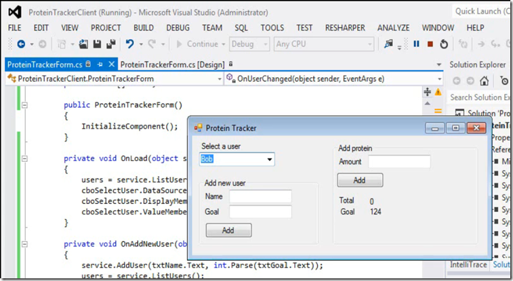Click the Solution Explorer Forward icon
513x281 pixels.
470,81
